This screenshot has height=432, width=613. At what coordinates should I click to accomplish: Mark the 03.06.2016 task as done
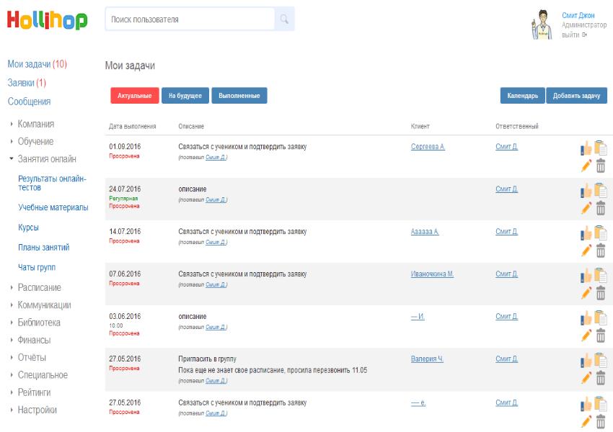click(586, 318)
